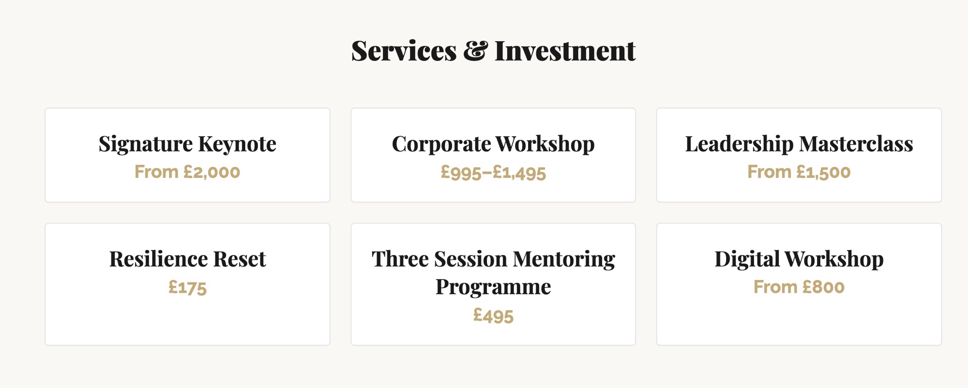Screen dimensions: 968x388
Task: Open the Corporate Workshop card title
Action: (493, 144)
